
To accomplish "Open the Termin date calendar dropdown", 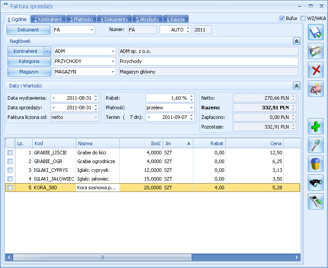I will (x=149, y=117).
